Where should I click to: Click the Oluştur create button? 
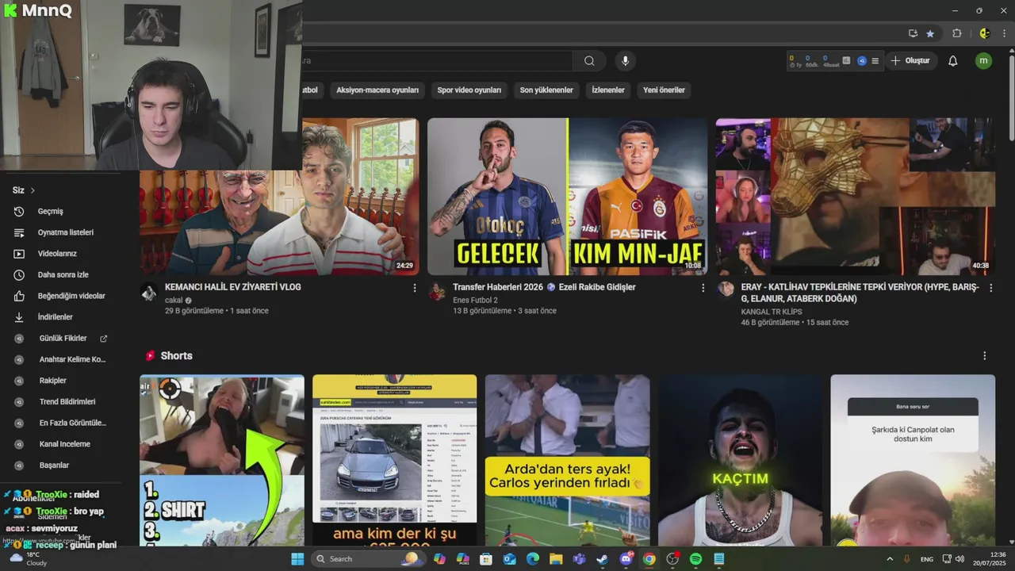coord(910,61)
